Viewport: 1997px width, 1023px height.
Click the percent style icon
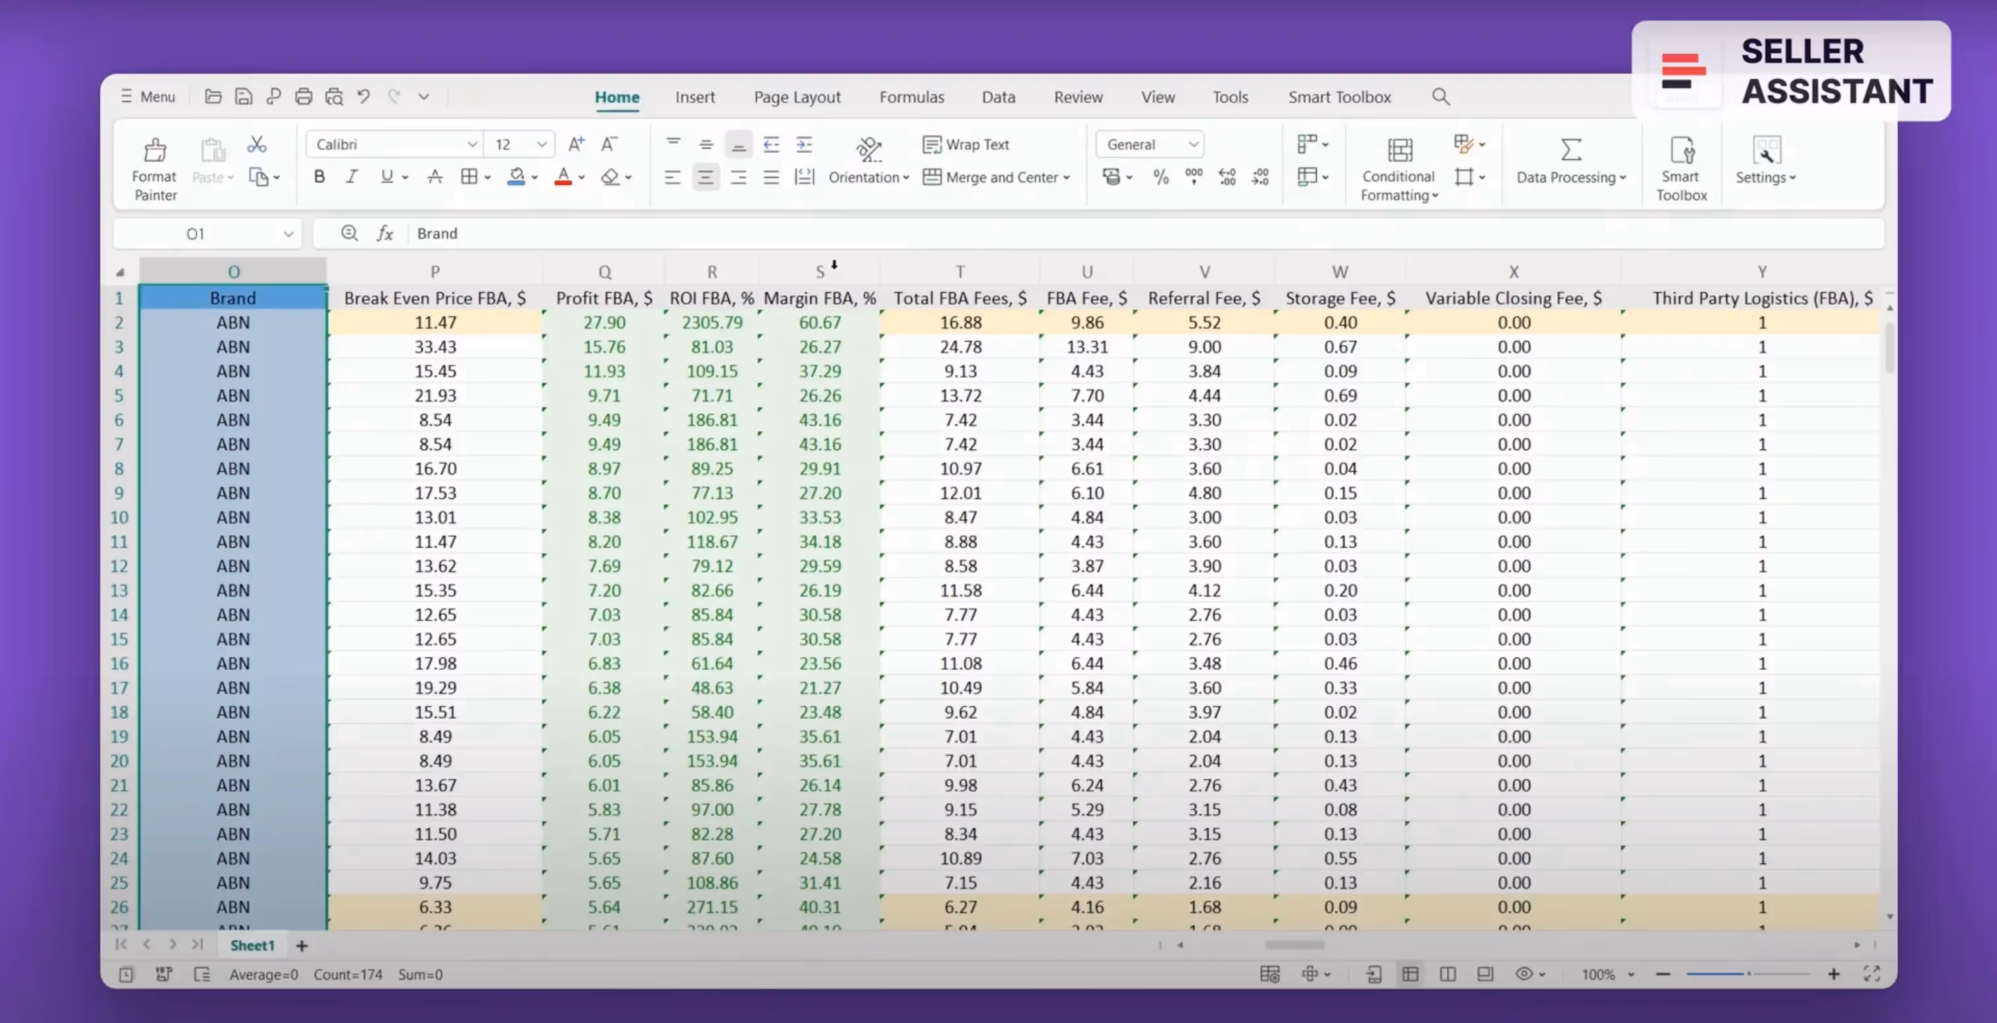[x=1160, y=178]
